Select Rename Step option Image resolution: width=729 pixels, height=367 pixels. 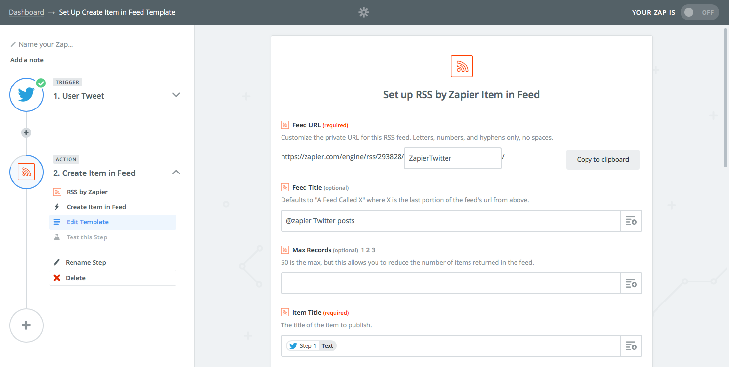tap(86, 262)
